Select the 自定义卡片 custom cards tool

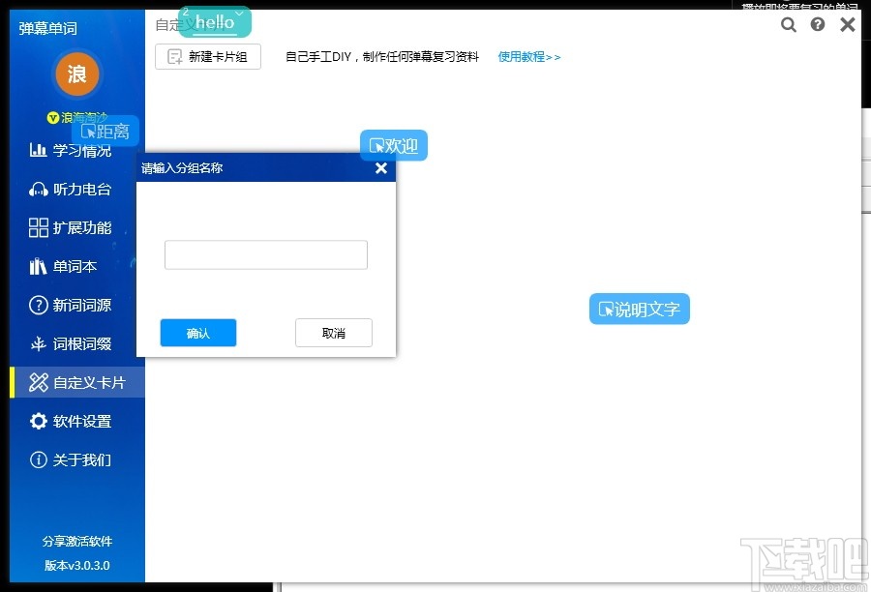tap(77, 382)
